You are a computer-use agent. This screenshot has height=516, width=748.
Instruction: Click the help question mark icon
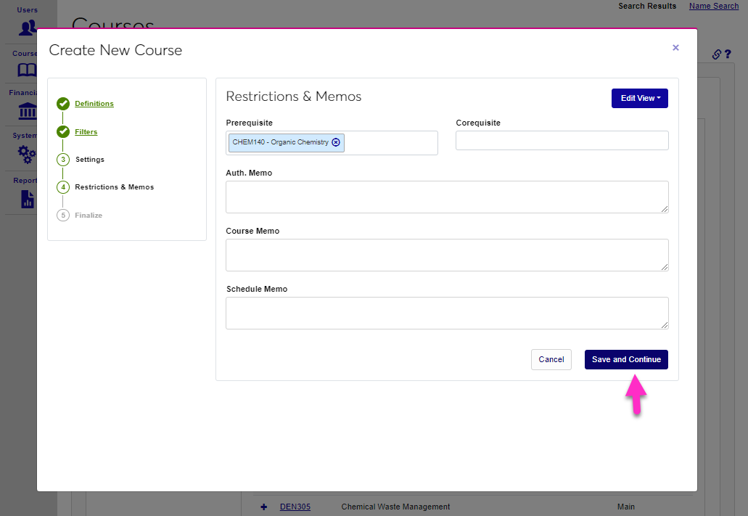click(729, 54)
